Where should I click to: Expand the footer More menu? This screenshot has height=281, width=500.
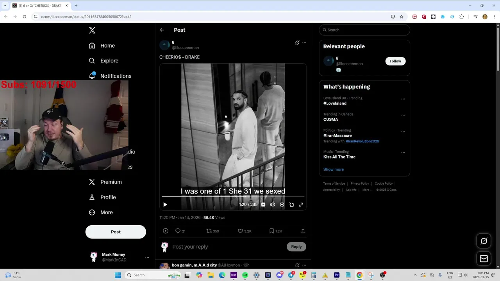[x=367, y=190]
